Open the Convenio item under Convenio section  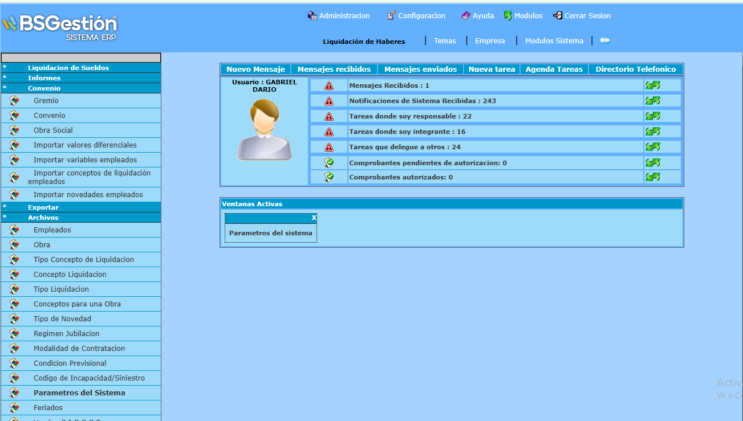50,115
